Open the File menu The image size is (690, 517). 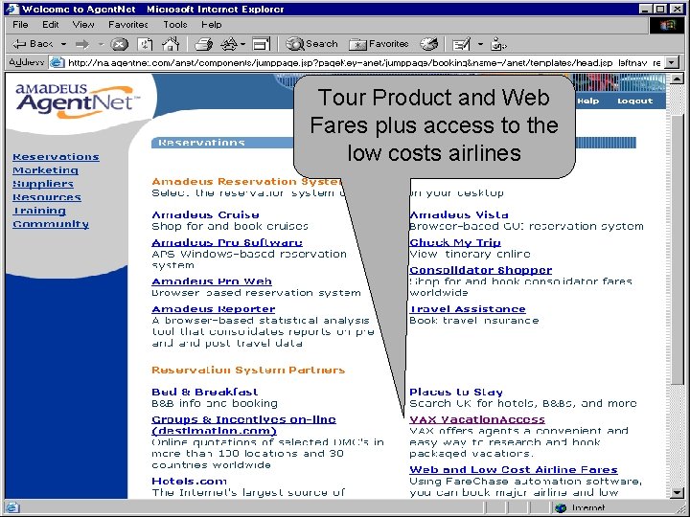click(x=21, y=25)
